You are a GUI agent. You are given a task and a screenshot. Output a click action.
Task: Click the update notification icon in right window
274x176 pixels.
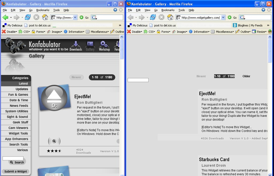click(x=263, y=10)
